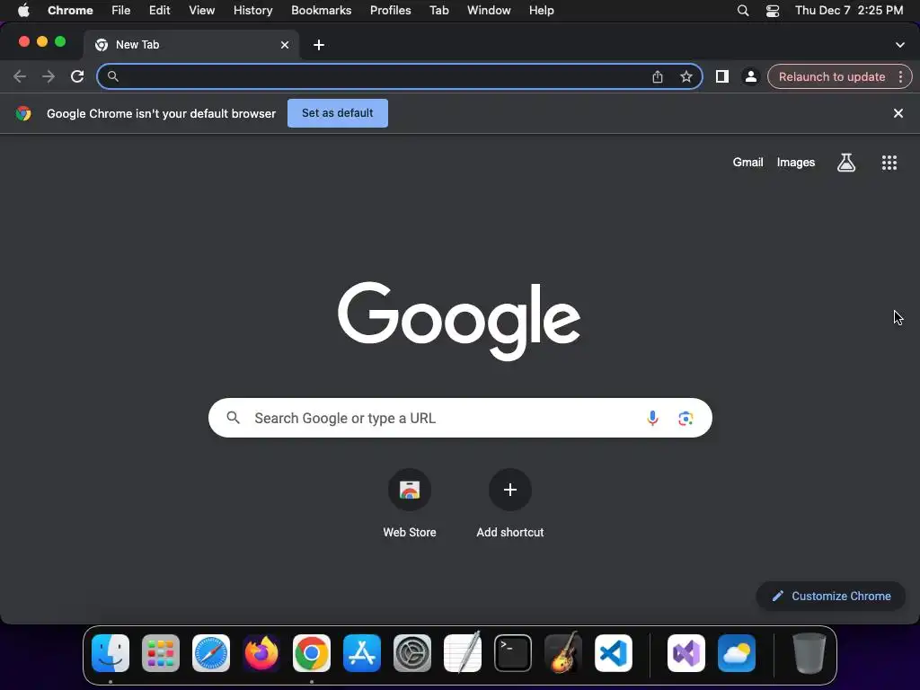
Task: Open the Web Store shortcut
Action: click(410, 503)
